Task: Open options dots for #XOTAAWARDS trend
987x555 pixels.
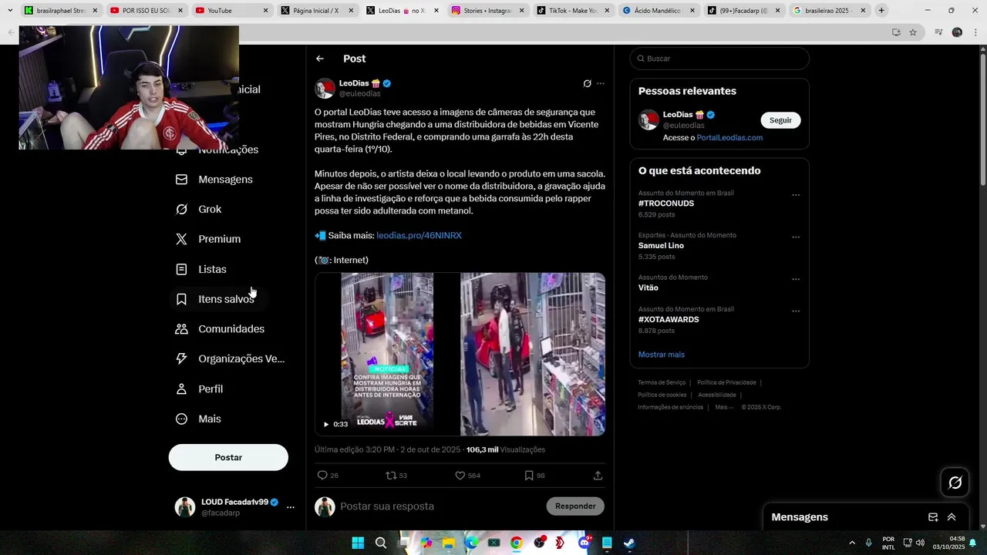Action: click(x=796, y=311)
